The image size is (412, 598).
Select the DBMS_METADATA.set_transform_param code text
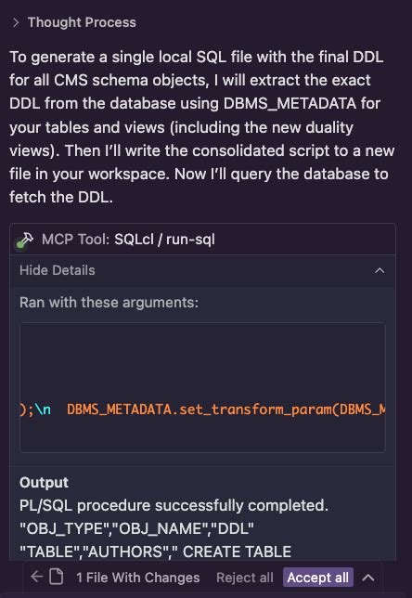pos(225,409)
